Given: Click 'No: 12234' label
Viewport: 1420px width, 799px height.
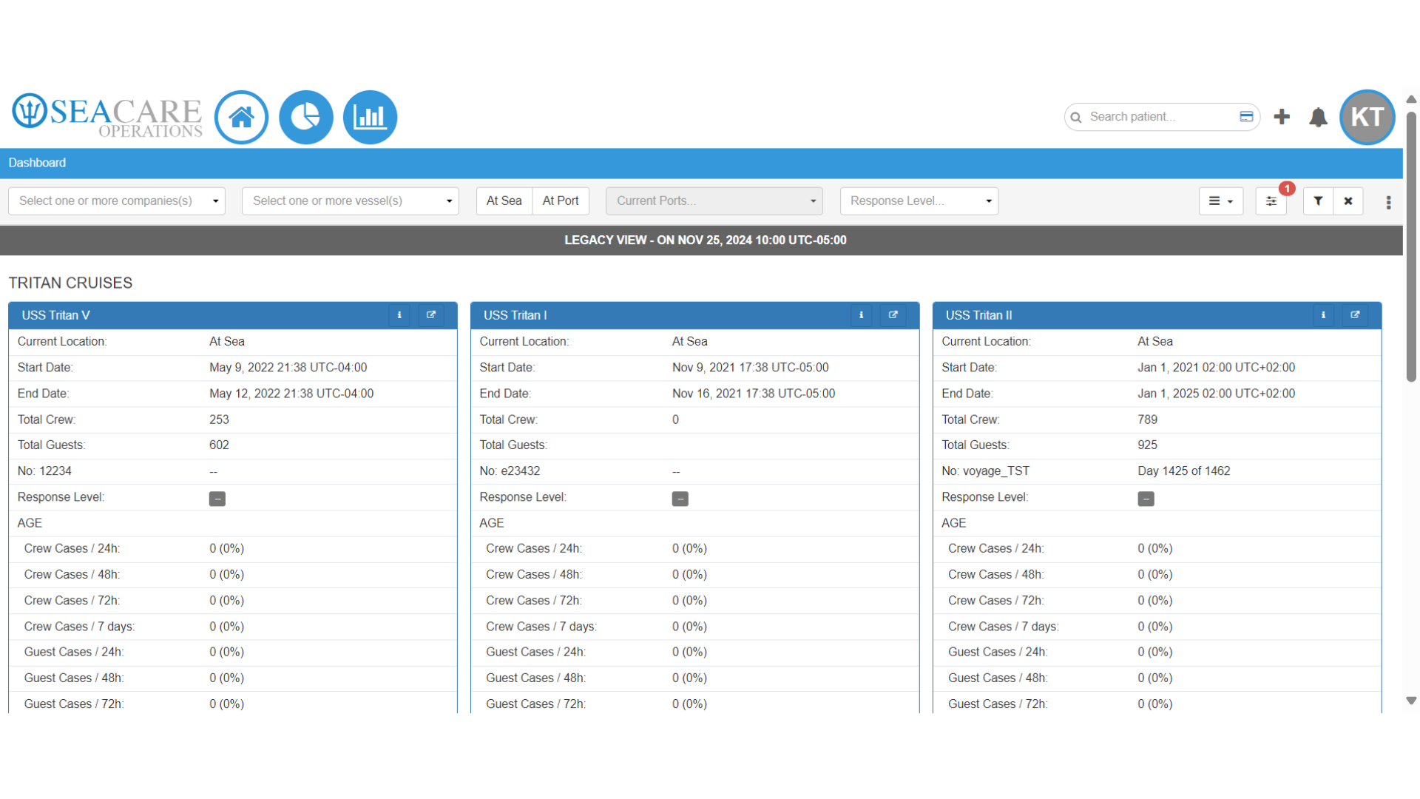Looking at the screenshot, I should [44, 471].
